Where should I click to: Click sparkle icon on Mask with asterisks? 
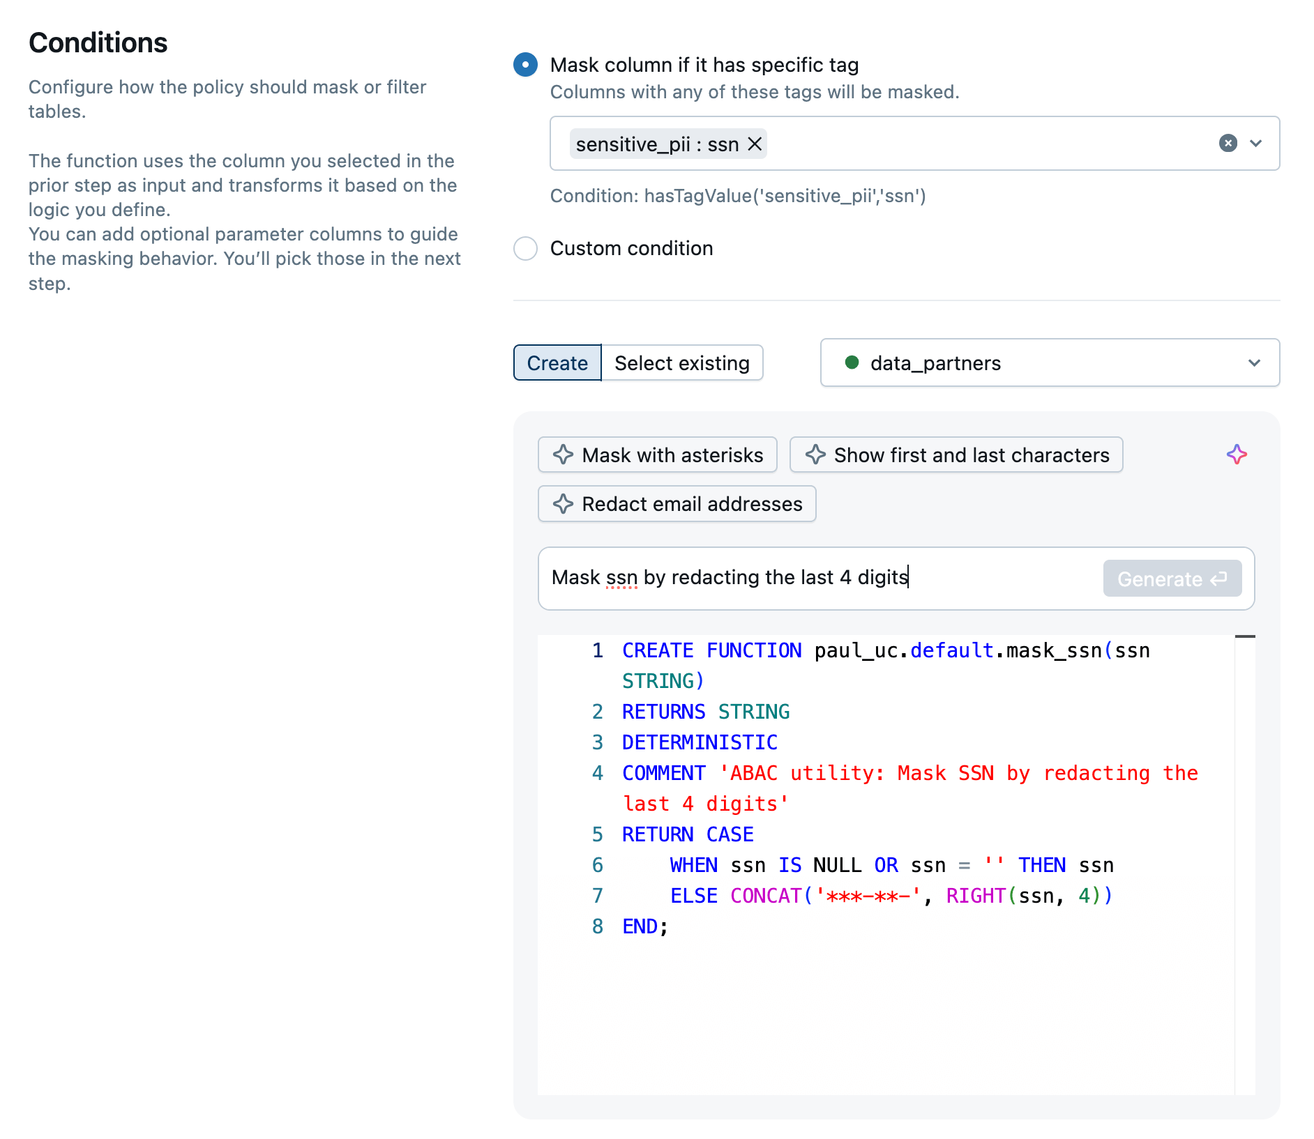tap(563, 455)
